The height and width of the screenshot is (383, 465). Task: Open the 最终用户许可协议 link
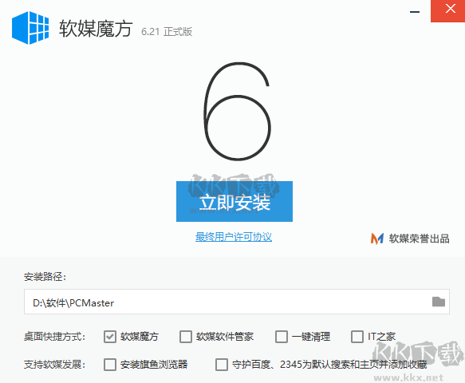[x=234, y=237]
